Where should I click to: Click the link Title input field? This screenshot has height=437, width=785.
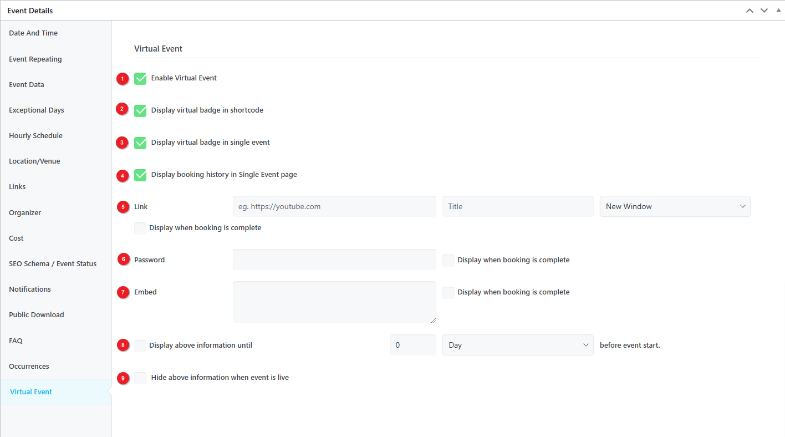[x=517, y=206]
